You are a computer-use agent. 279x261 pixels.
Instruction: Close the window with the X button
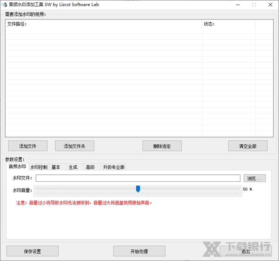[270, 5]
